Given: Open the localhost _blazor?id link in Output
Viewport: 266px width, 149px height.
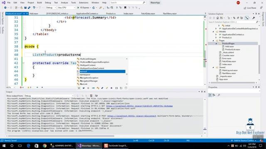Looking at the screenshot, I should pos(139,106).
